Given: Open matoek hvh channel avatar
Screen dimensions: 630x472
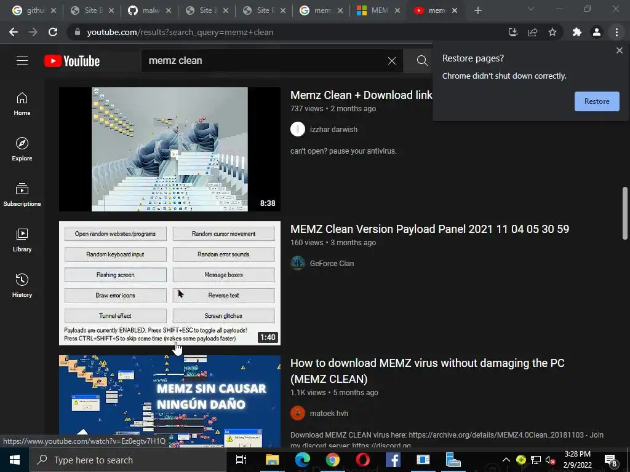Looking at the screenshot, I should point(298,413).
